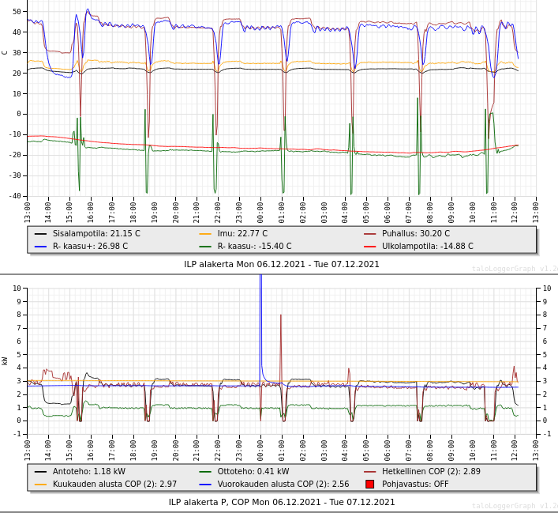Click the green Ottoteho legend line marker

click(205, 472)
